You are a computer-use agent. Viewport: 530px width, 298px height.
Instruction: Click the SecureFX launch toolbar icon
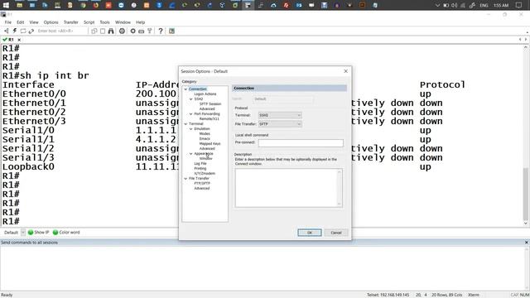(x=171, y=31)
